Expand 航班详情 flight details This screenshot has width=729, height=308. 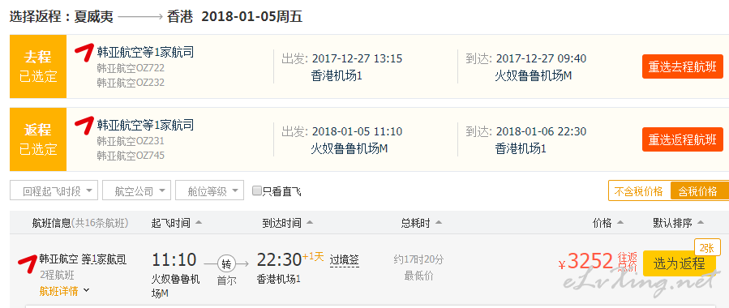point(64,291)
